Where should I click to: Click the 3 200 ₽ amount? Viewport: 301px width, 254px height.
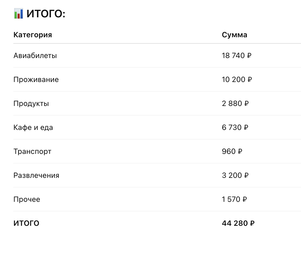tap(235, 175)
